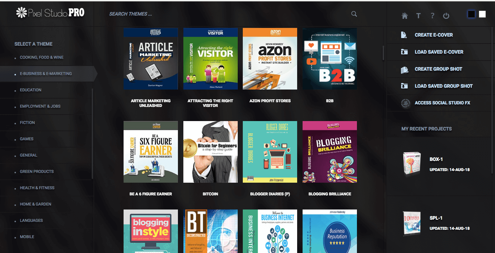Click the 'BITCOIN' caption text

click(x=211, y=194)
